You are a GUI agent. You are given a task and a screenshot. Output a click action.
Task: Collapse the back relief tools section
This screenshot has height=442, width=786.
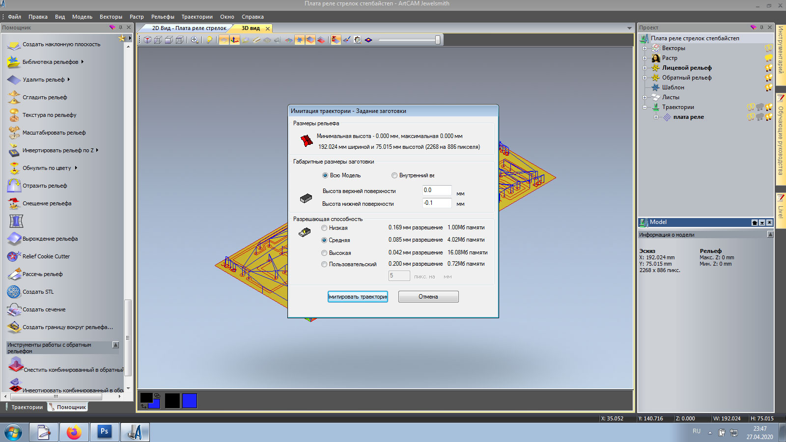pyautogui.click(x=116, y=345)
